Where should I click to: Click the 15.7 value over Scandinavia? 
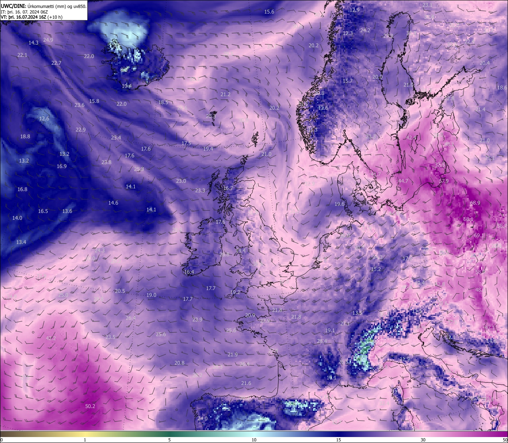348,81
